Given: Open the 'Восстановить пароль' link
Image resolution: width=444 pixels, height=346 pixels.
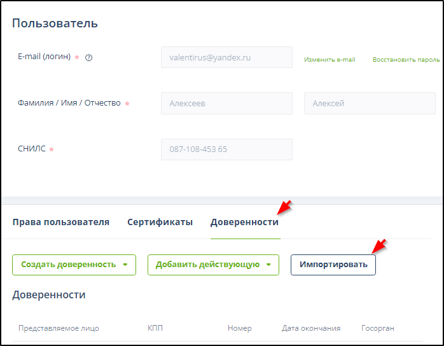Looking at the screenshot, I should tap(406, 60).
